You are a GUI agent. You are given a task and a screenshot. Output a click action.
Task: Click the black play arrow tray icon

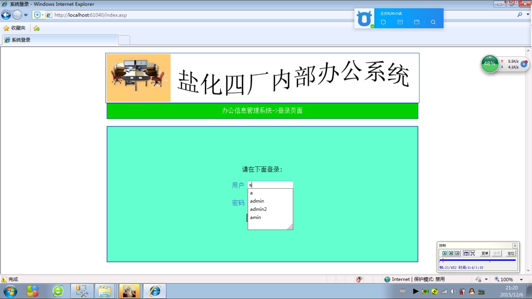(x=416, y=291)
